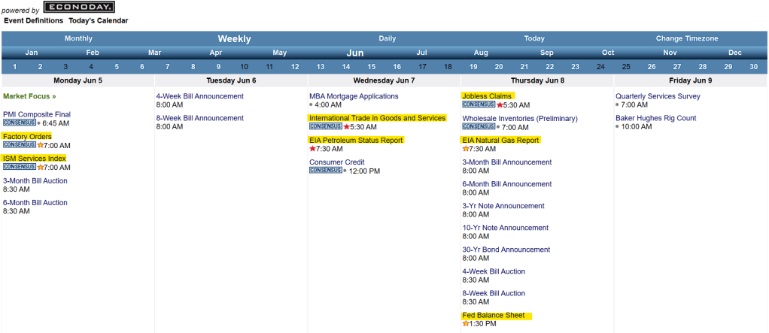Click the CONSENSUS badge under Wholesale Inventories
This screenshot has width=769, height=333.
[x=479, y=127]
